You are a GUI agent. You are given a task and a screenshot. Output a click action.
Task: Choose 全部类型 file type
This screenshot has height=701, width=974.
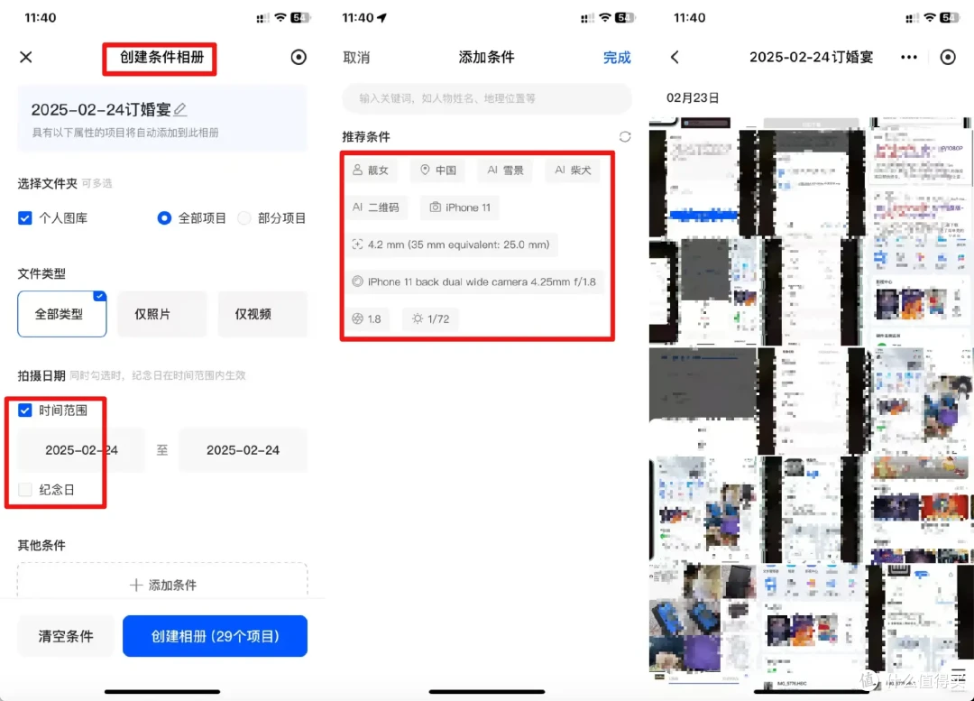[61, 314]
